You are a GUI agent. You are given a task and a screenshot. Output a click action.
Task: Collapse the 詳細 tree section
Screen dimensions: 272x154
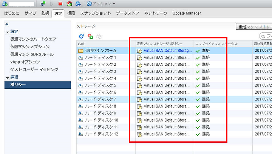point(7,78)
